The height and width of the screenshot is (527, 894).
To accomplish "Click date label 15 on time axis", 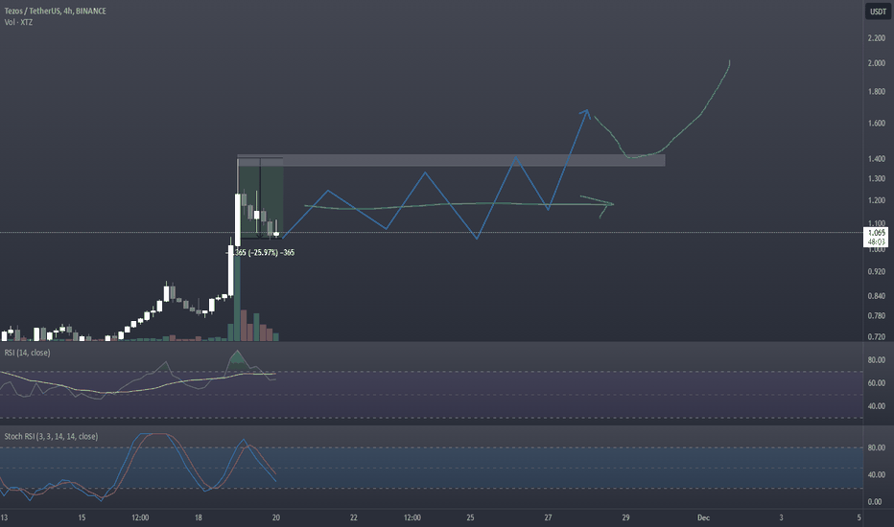I will click(x=82, y=517).
